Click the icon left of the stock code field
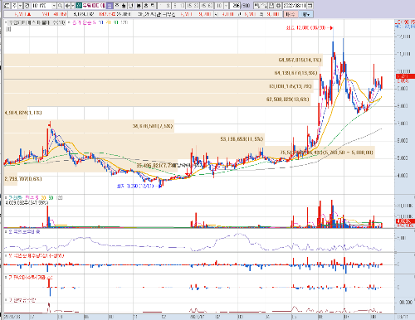Screen dimensions: 415x320 point(27,6)
